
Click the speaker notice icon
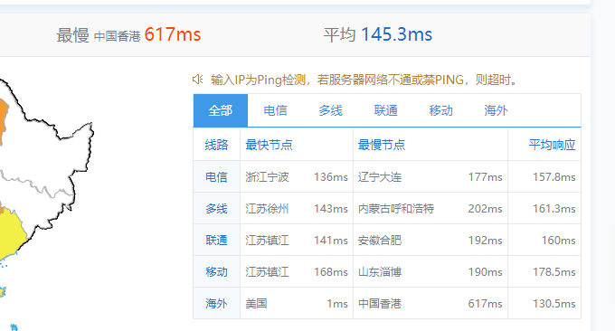click(x=197, y=80)
